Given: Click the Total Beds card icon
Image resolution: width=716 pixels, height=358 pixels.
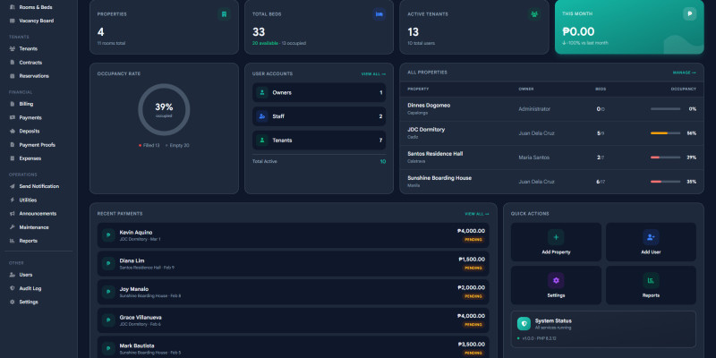Looking at the screenshot, I should click(379, 14).
